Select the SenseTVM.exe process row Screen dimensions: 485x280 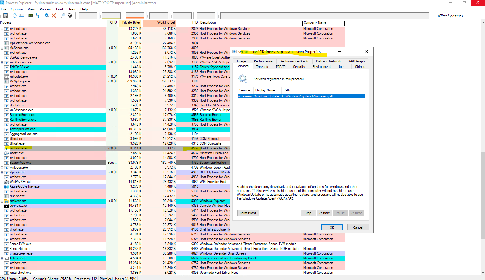[x=172, y=244]
